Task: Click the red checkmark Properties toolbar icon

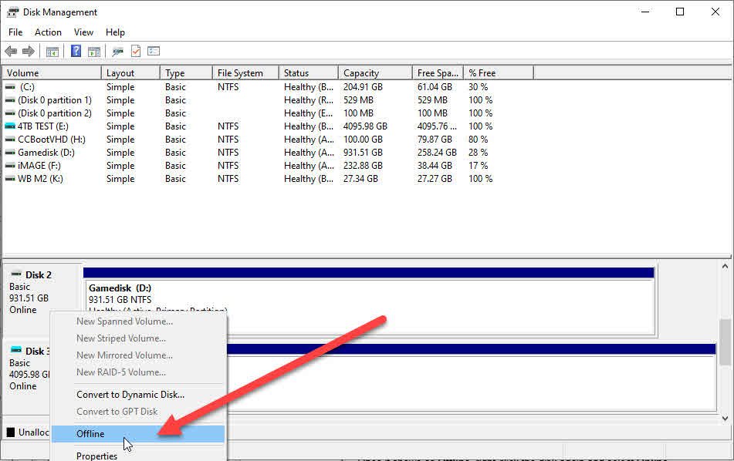Action: tap(136, 52)
